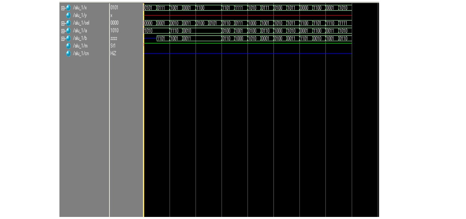Click the blue icon for /alu_1/m
Screen dimensions: 466x219
pyautogui.click(x=69, y=46)
